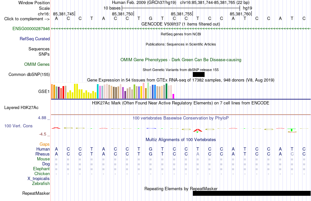Click '100 vertebrates Basewise Conservation by PhyloP' title
The width and height of the screenshot is (311, 201).
181,118
